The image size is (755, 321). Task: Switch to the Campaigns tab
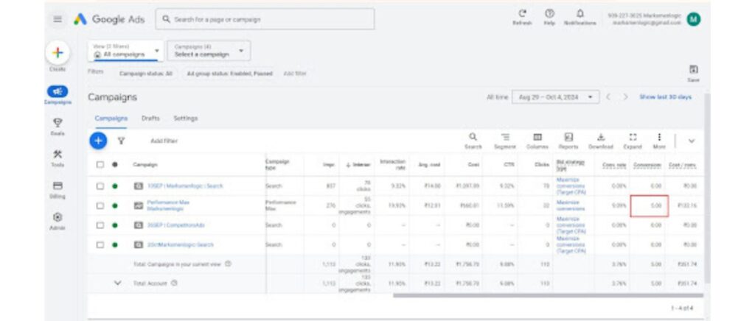[x=111, y=119]
